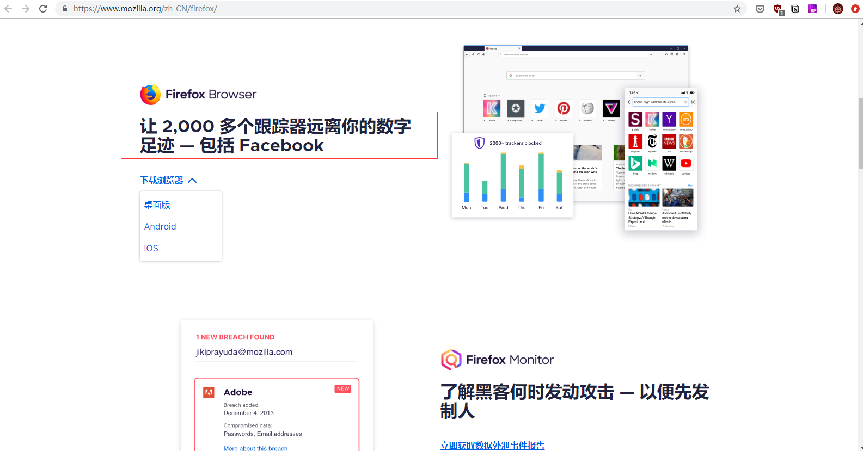The height and width of the screenshot is (451, 863).
Task: Click the phone mockup address bar
Action: (x=660, y=102)
